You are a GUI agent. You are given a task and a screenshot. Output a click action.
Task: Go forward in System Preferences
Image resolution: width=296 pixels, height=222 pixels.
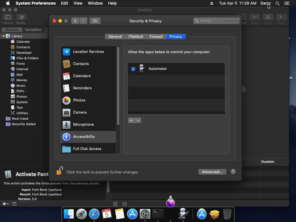(x=83, y=21)
